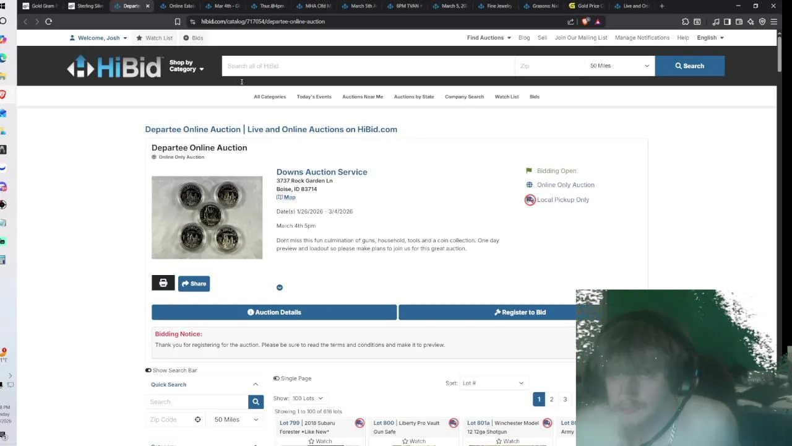Screen dimensions: 792x446
Task: Watch Lot 801a Winchester Shotgun
Action: pos(507,441)
